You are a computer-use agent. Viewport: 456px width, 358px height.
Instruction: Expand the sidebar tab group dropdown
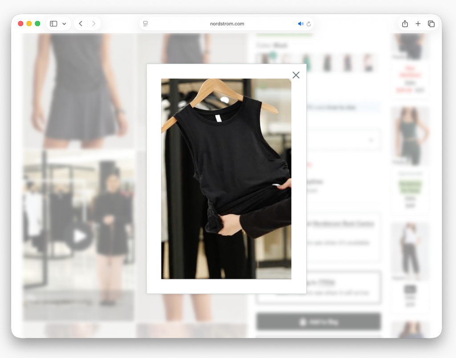pos(64,24)
